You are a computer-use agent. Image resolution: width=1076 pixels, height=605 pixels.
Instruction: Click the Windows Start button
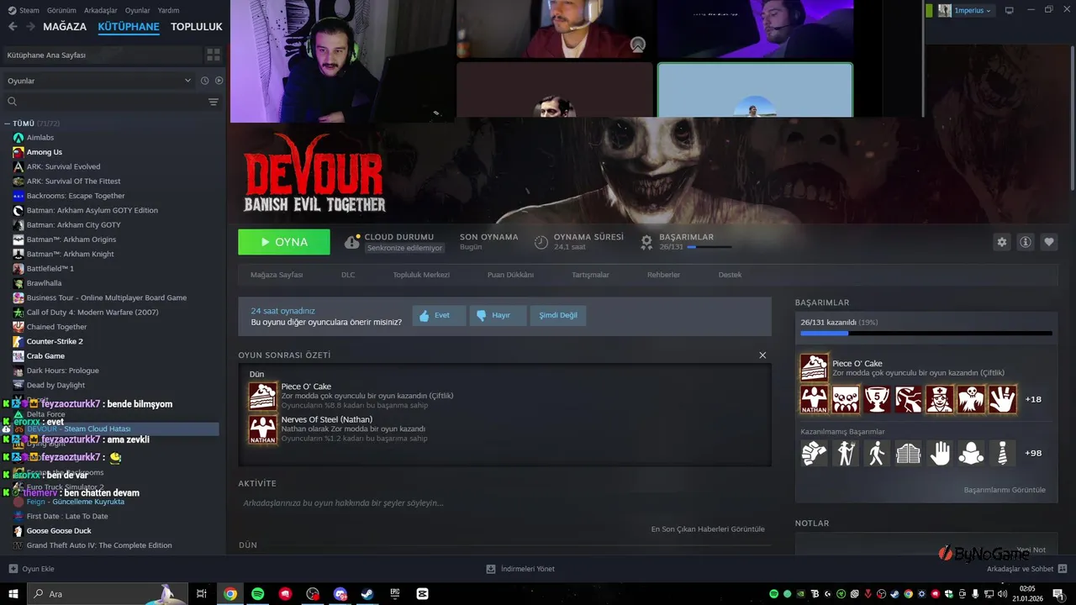tap(13, 593)
